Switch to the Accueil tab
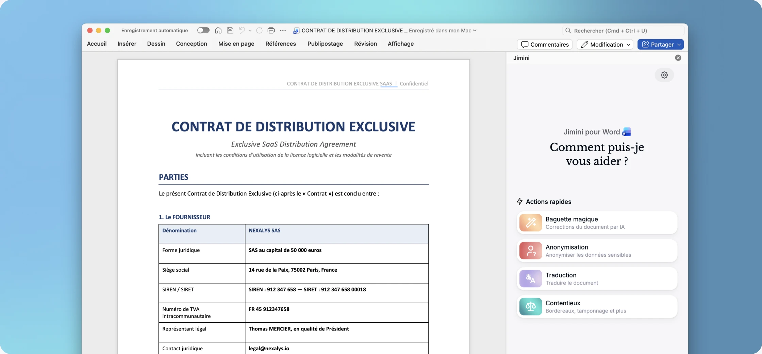The image size is (762, 354). tap(97, 44)
